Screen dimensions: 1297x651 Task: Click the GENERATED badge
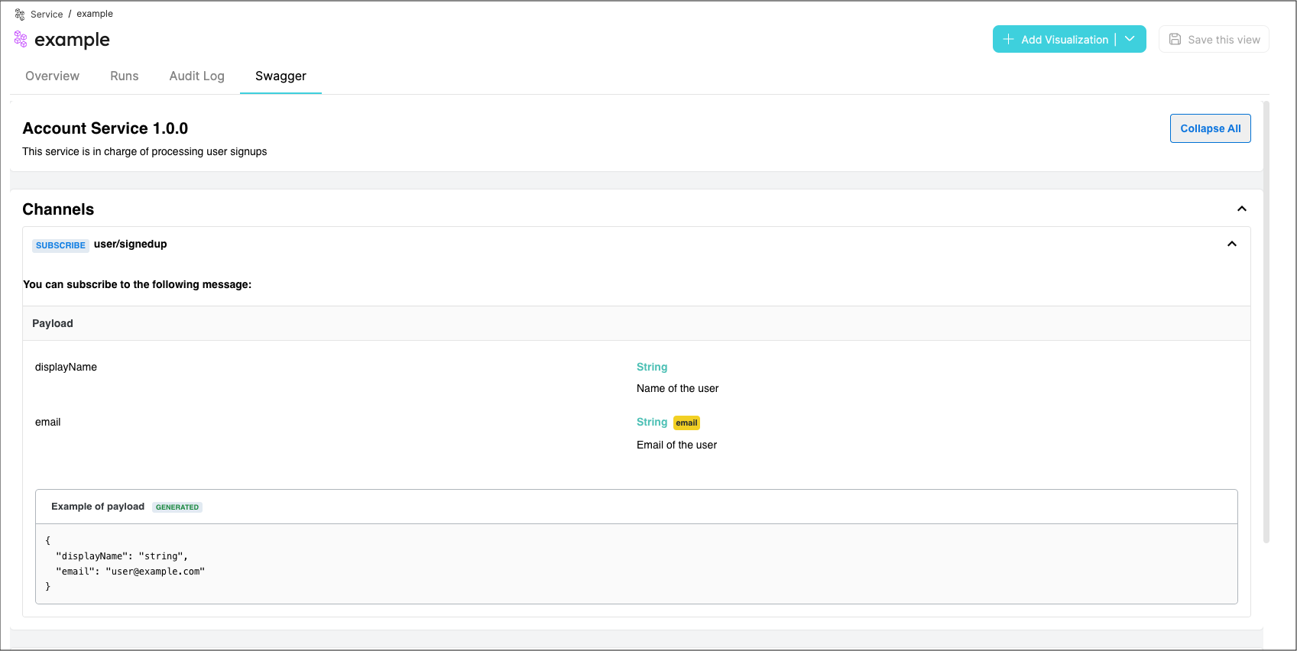177,507
